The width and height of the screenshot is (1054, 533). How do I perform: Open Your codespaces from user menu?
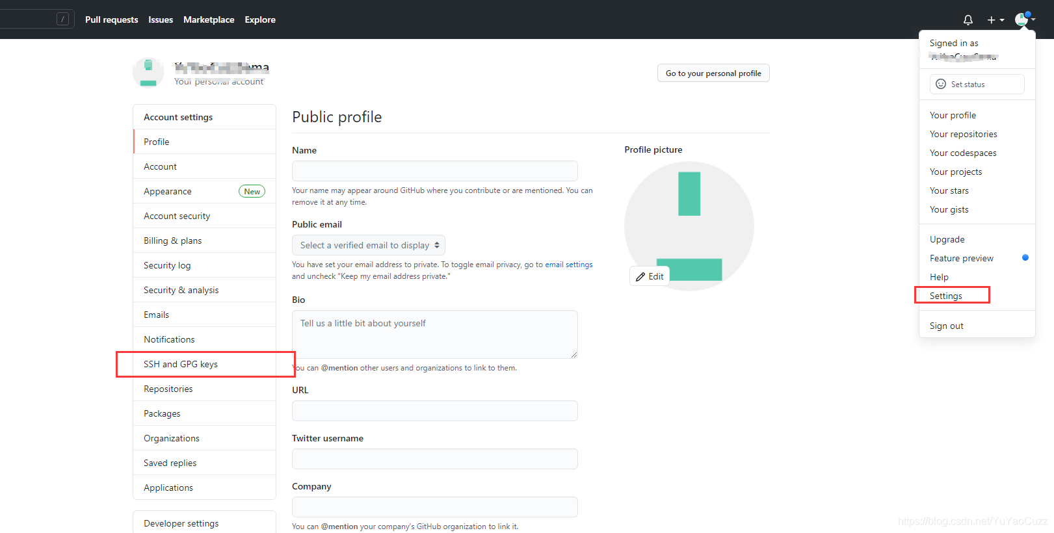point(977,153)
